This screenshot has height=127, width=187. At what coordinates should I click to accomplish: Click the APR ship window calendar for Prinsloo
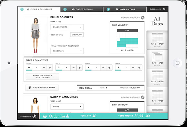coord(127,38)
